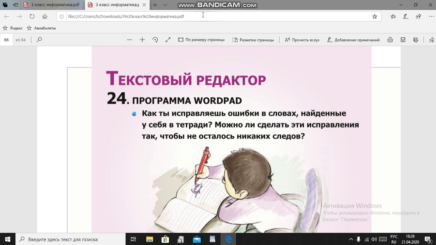The image size is (436, 245).
Task: Open File Explorer from the taskbar
Action: 149,239
